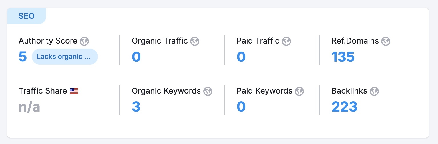The width and height of the screenshot is (438, 144).
Task: Click the globe icon beside Paid Traffic
Action: click(x=286, y=41)
